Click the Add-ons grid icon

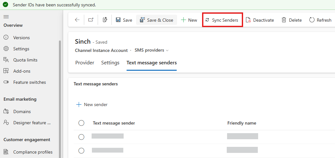tap(6, 71)
